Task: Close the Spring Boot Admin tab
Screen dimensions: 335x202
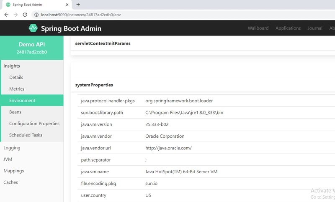Action: coord(67,5)
